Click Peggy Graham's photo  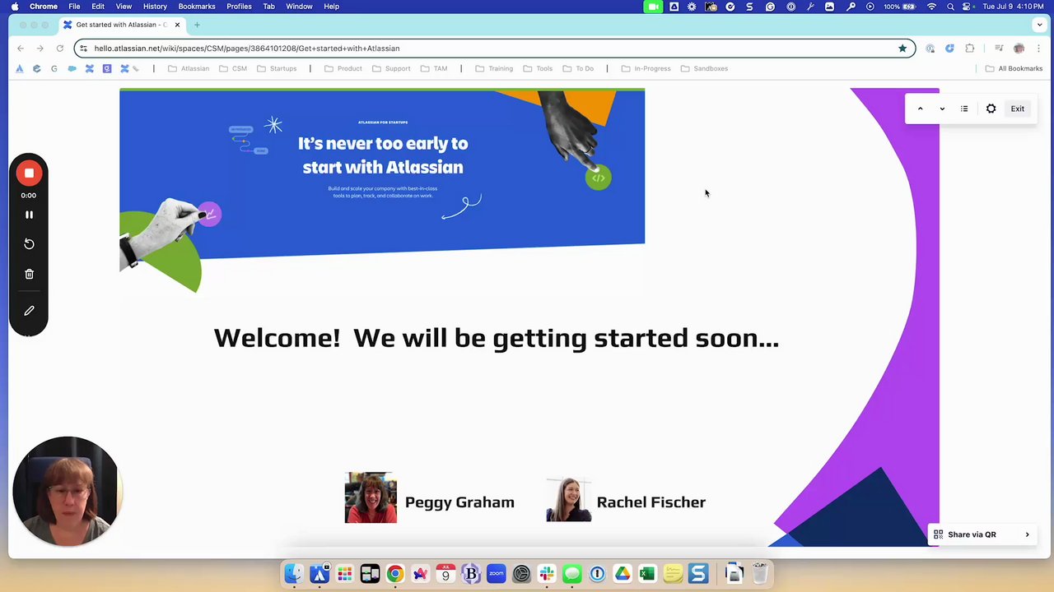[x=371, y=497]
